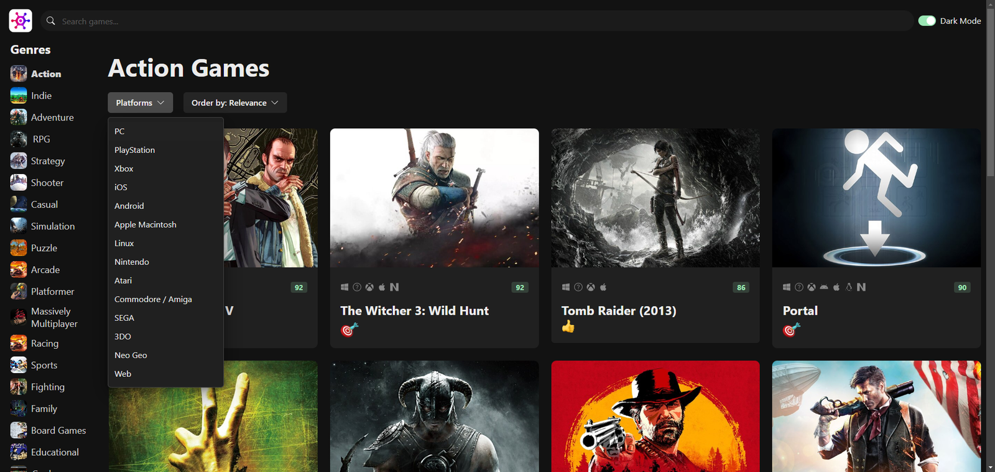Image resolution: width=995 pixels, height=472 pixels.
Task: Choose Nintendo in the platform menu
Action: point(132,262)
